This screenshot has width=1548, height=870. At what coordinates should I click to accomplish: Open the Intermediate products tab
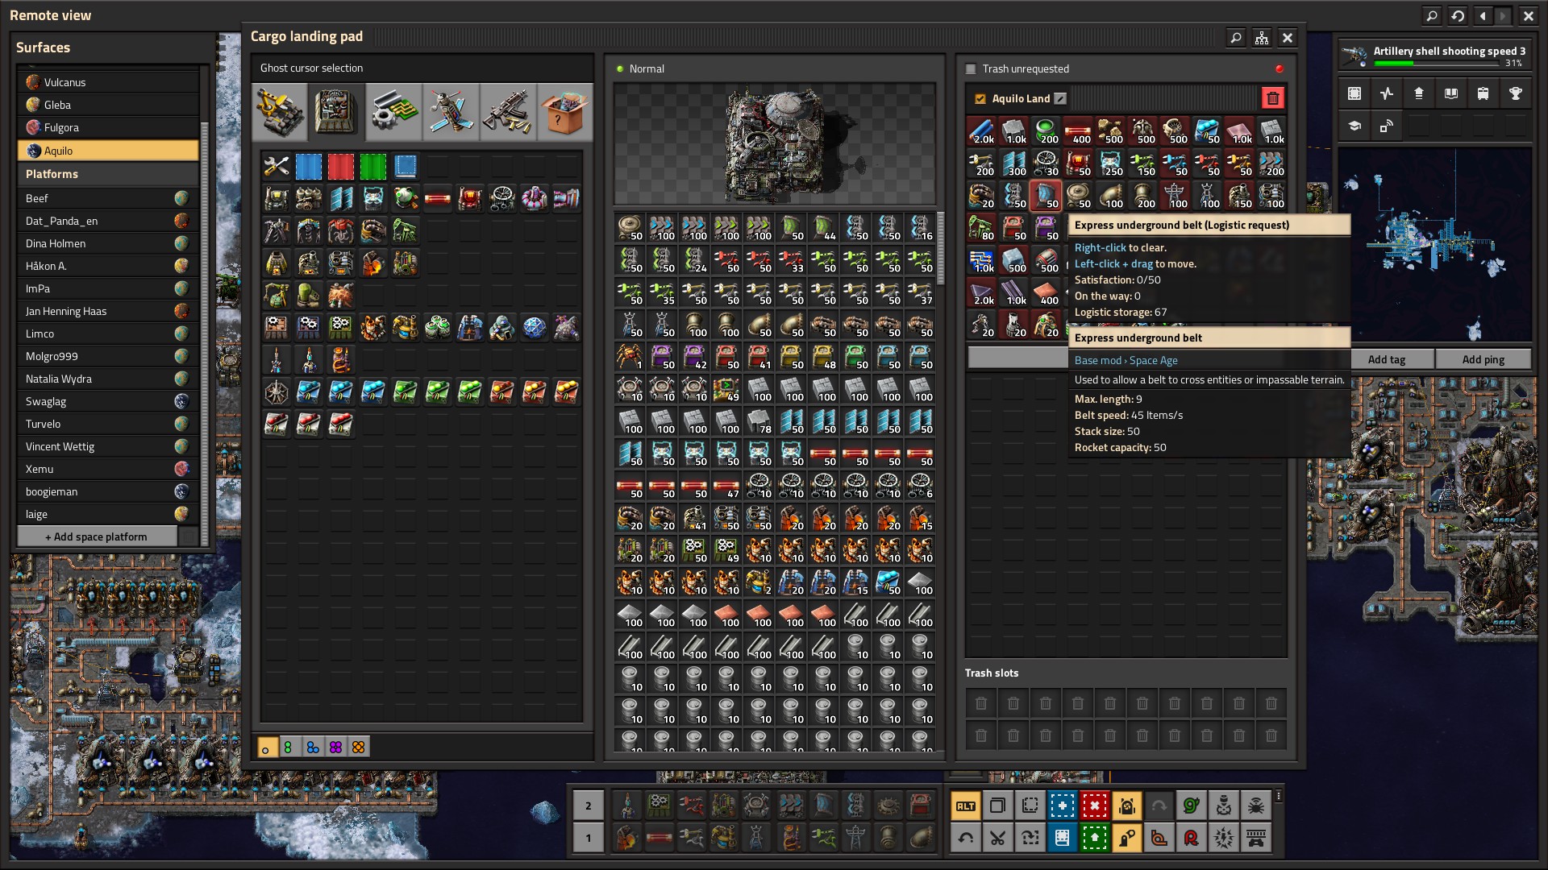pos(393,112)
